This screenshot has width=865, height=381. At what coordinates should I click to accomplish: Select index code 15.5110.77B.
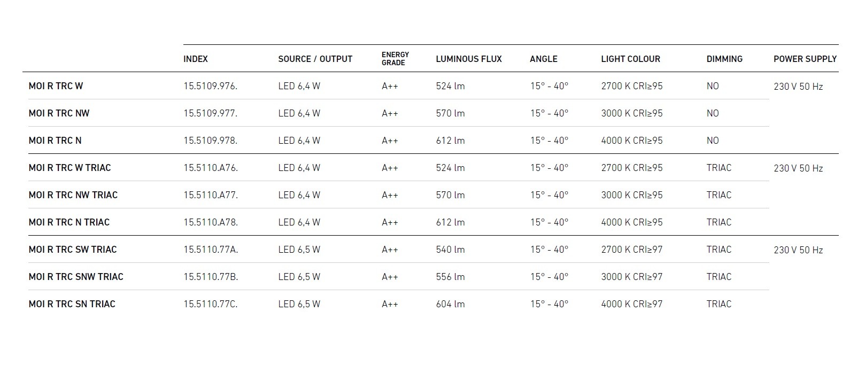pos(211,277)
